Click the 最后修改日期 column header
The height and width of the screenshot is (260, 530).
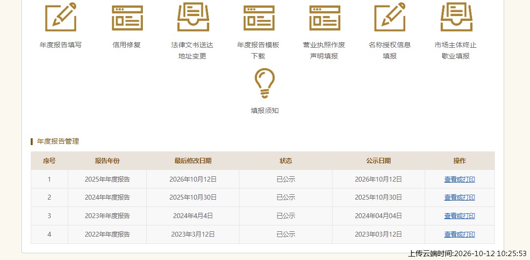193,161
